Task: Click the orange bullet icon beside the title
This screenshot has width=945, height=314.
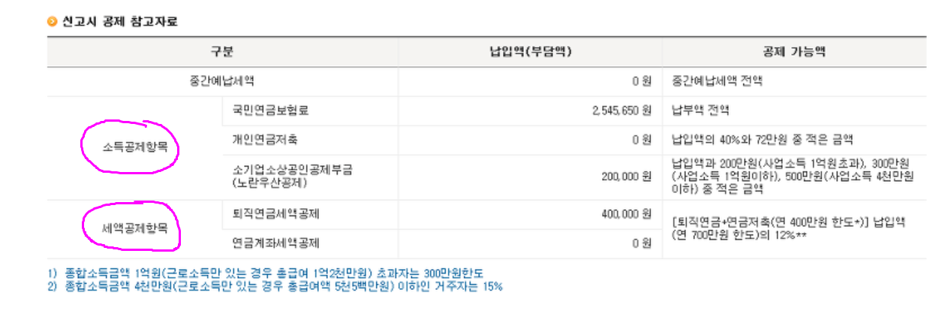Action: pyautogui.click(x=52, y=21)
